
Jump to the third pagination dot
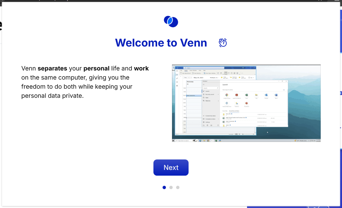point(178,187)
